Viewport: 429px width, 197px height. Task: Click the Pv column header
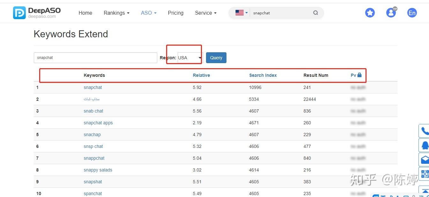tap(353, 75)
